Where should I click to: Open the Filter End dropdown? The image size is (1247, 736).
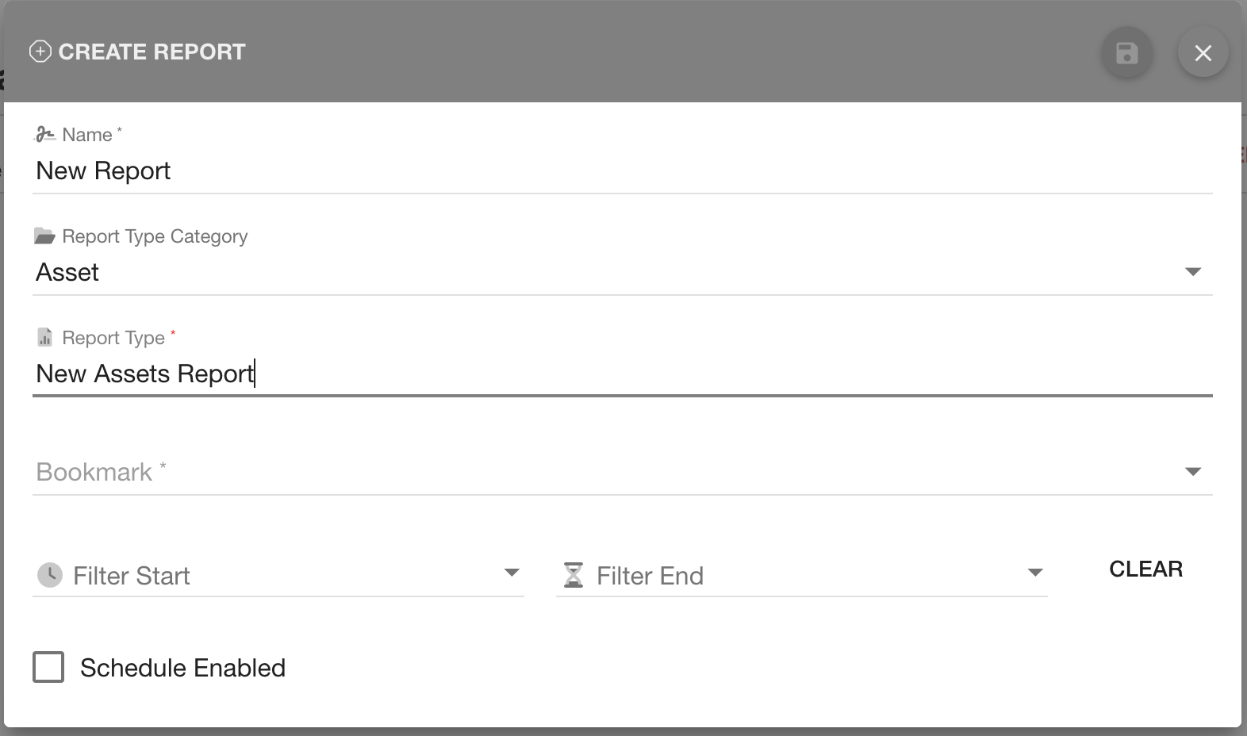pyautogui.click(x=1036, y=572)
